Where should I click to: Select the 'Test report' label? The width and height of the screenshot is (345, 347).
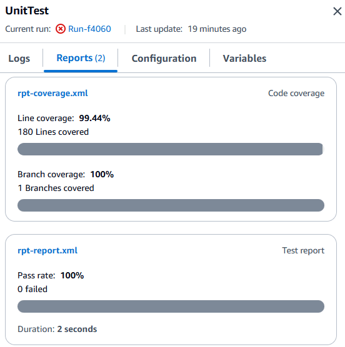pos(303,250)
